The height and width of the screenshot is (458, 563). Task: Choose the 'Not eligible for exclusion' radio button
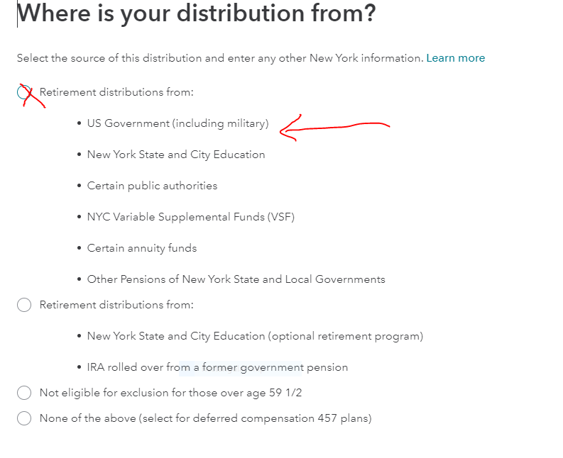pos(24,393)
